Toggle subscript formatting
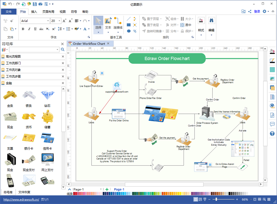Viewport: 277px width, 204px height. (48, 29)
